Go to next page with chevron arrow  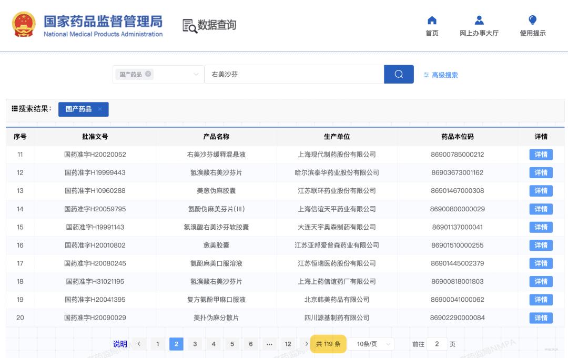307,343
